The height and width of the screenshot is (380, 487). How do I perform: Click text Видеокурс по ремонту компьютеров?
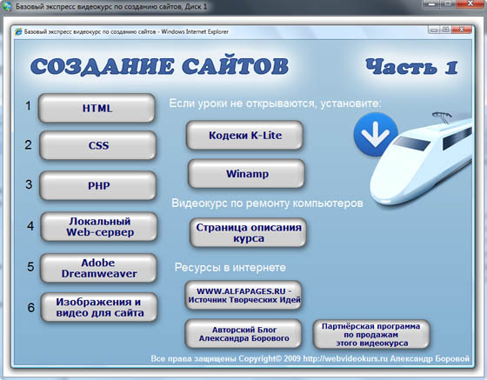(x=267, y=203)
